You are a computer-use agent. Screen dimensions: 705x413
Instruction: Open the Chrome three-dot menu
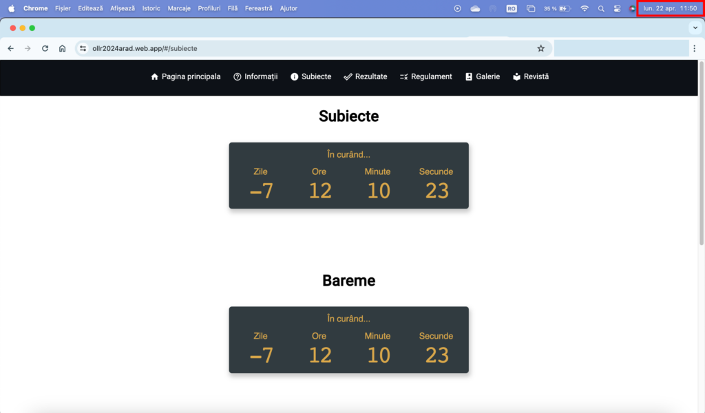pos(695,48)
